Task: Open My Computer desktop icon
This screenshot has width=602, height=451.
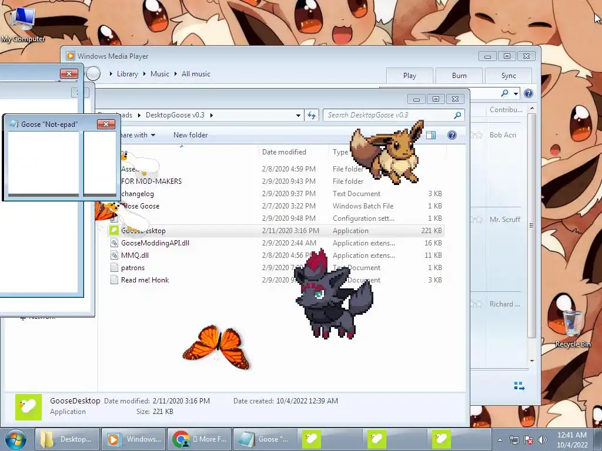Action: point(22,23)
